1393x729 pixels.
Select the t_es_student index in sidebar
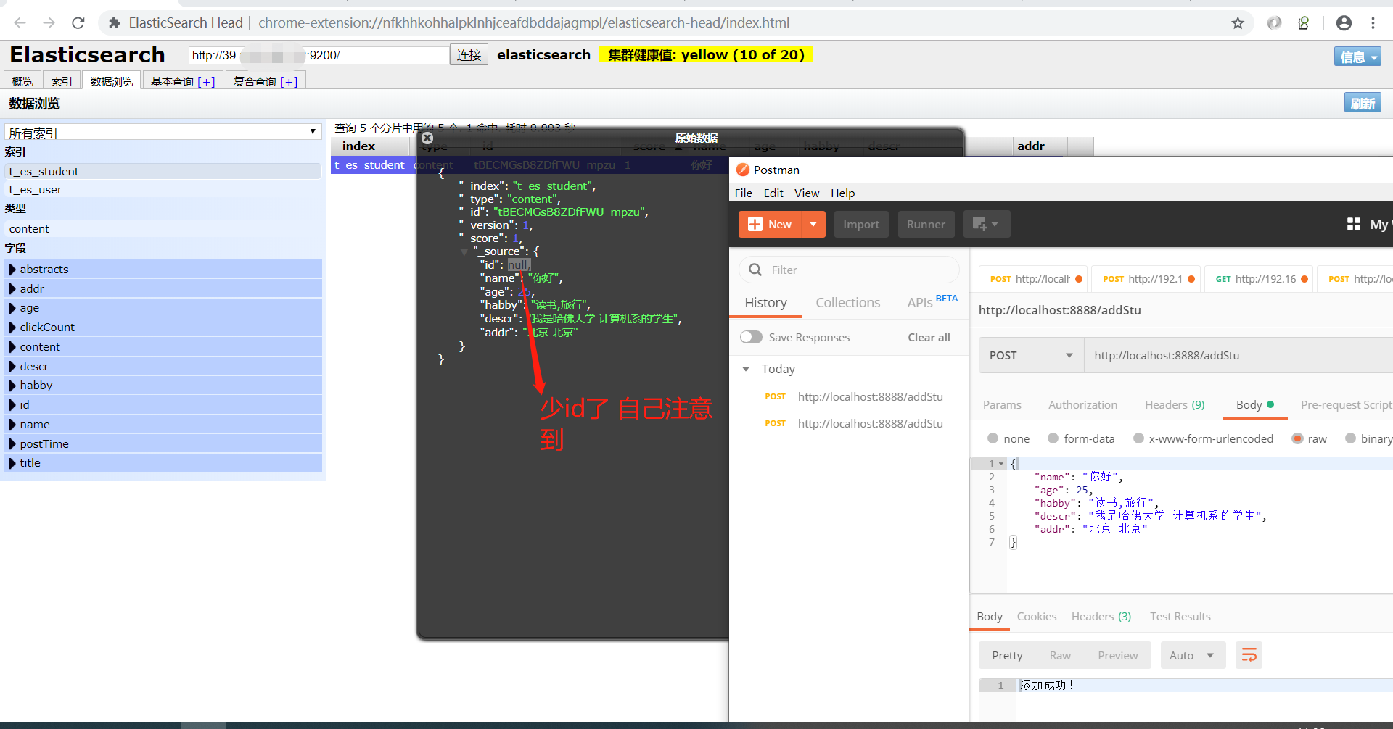[x=163, y=172]
